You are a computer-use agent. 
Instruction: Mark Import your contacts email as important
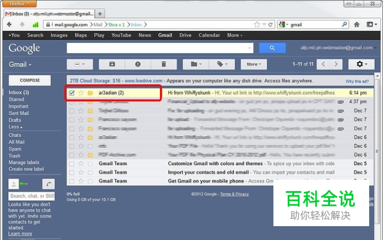(x=90, y=172)
